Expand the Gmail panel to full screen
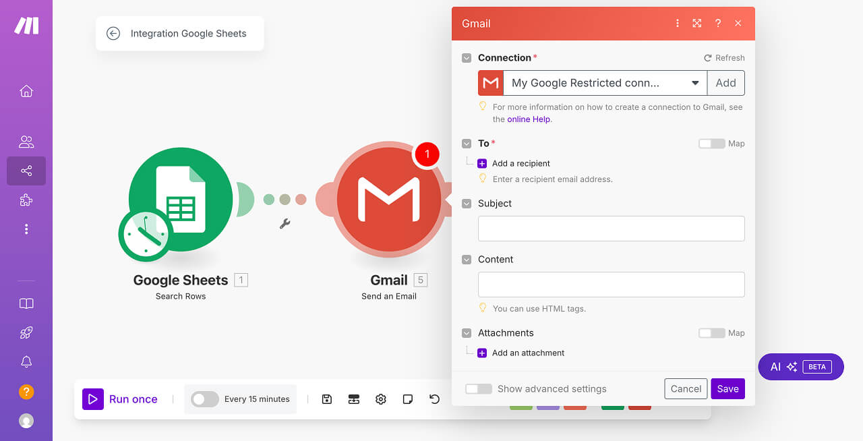863x441 pixels. pos(697,24)
